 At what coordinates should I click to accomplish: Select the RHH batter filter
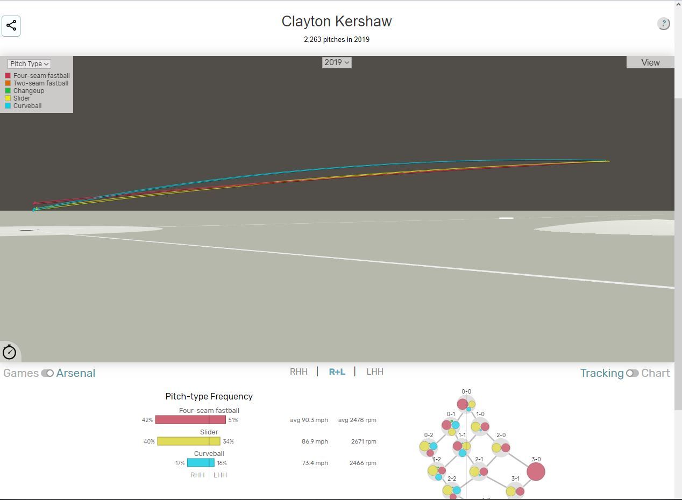coord(299,372)
